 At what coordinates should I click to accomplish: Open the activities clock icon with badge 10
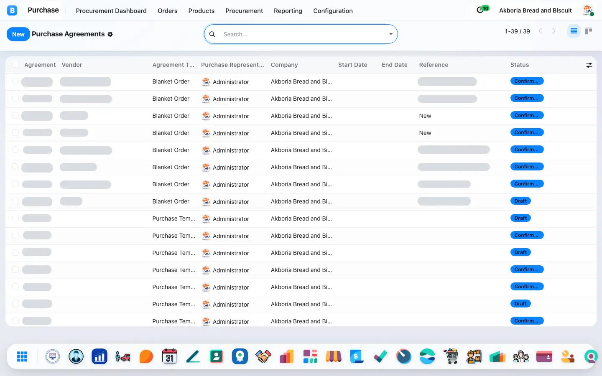[x=482, y=10]
